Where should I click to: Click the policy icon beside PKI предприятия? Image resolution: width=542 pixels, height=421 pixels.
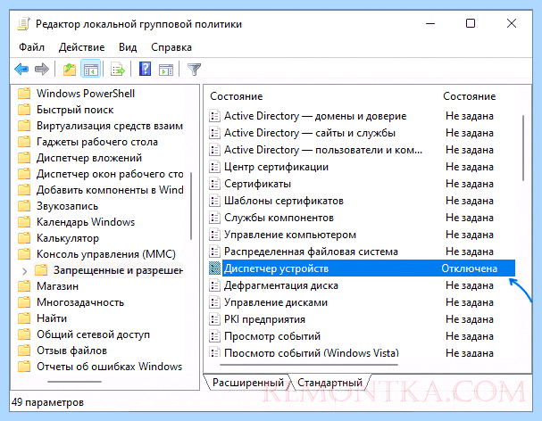(214, 319)
